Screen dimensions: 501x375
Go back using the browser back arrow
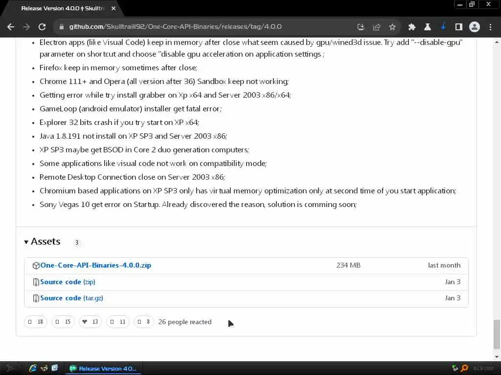(11, 27)
